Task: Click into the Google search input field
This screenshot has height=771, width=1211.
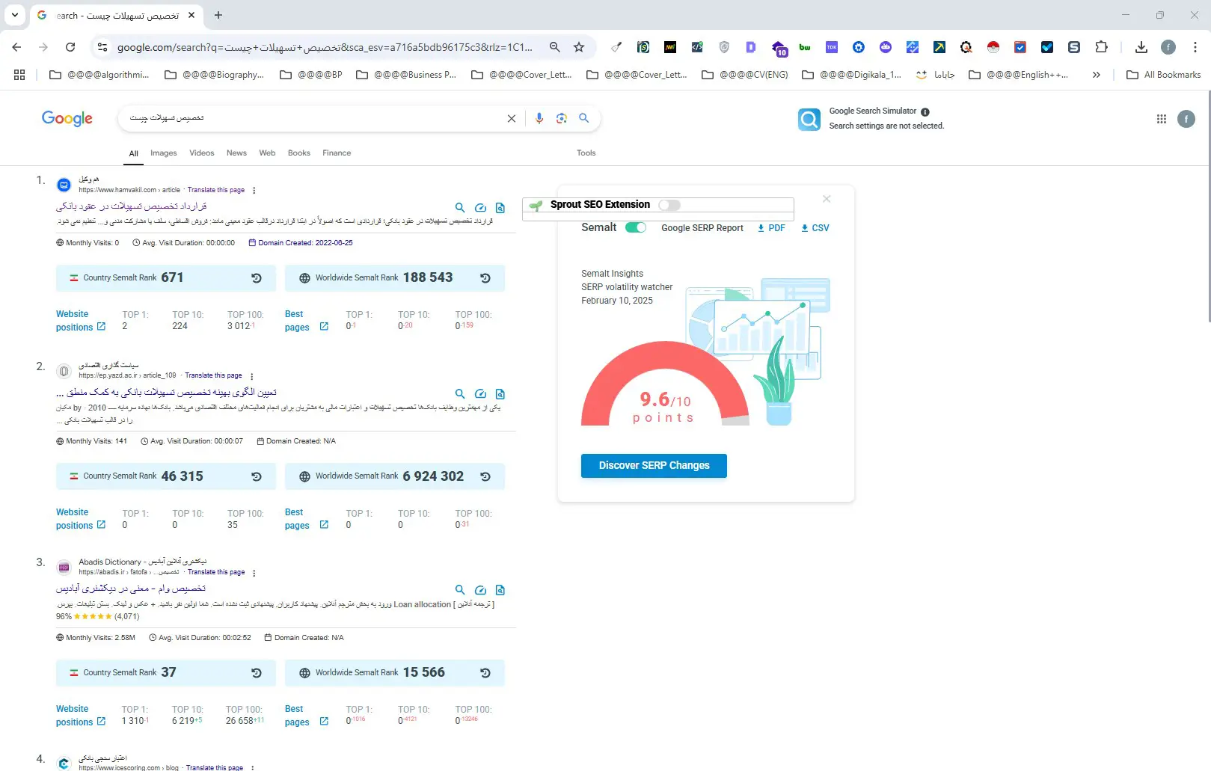Action: click(x=314, y=118)
